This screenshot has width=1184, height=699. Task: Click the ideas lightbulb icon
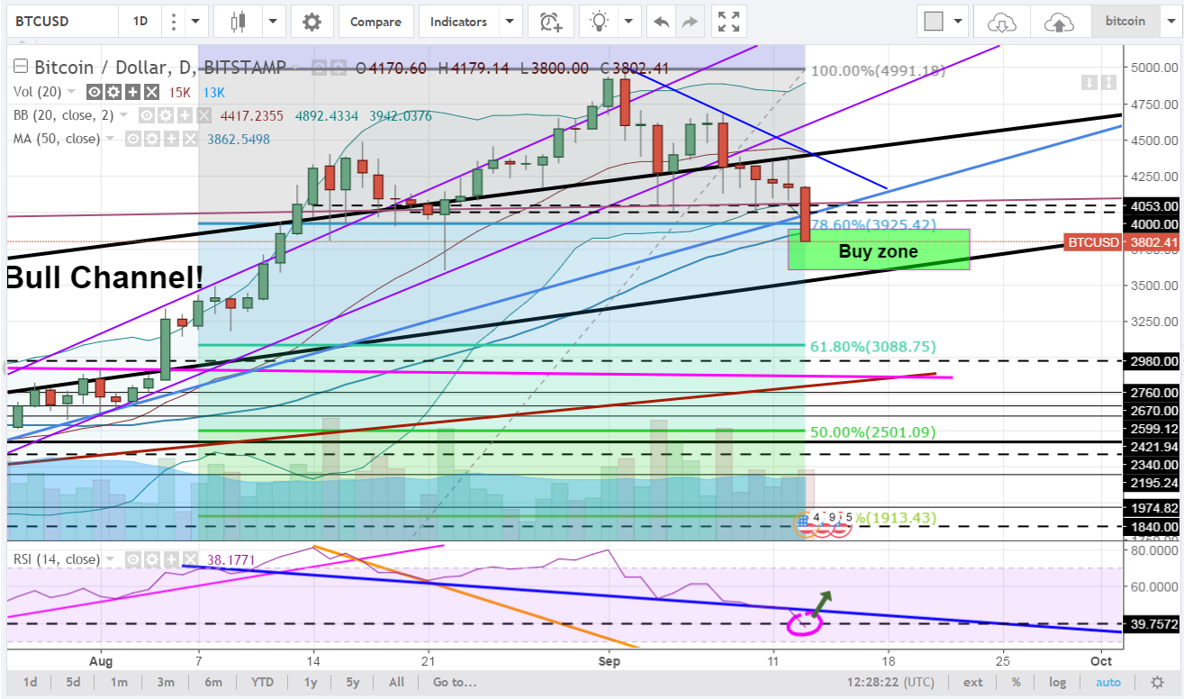[x=598, y=22]
